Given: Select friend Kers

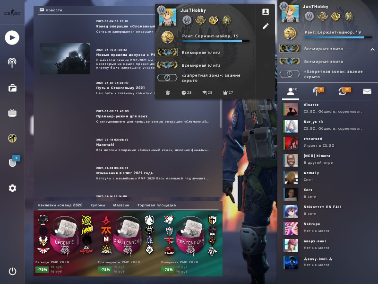Looking at the screenshot, I should [x=328, y=194].
